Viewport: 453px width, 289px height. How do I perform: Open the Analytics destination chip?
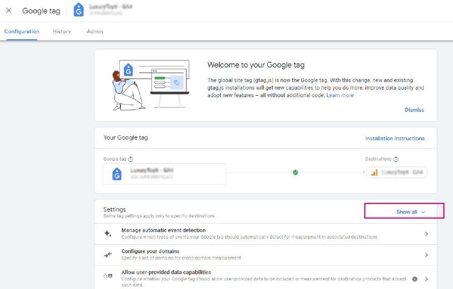coord(397,172)
